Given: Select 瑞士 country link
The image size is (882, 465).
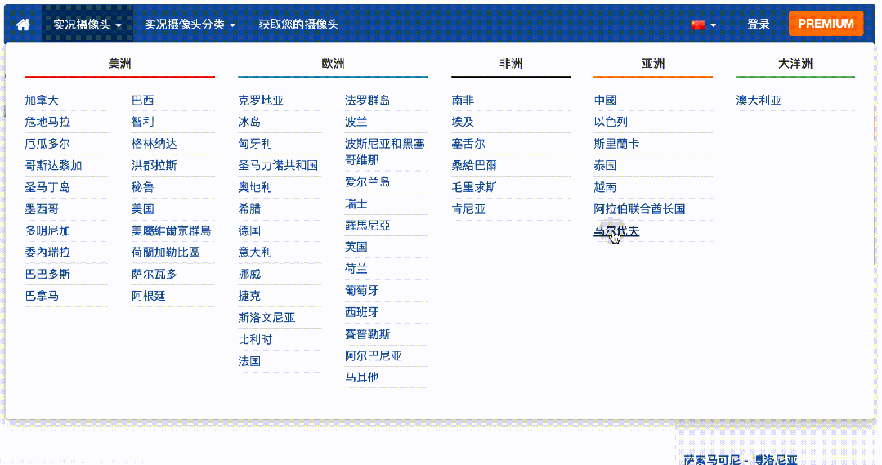Looking at the screenshot, I should coord(356,203).
